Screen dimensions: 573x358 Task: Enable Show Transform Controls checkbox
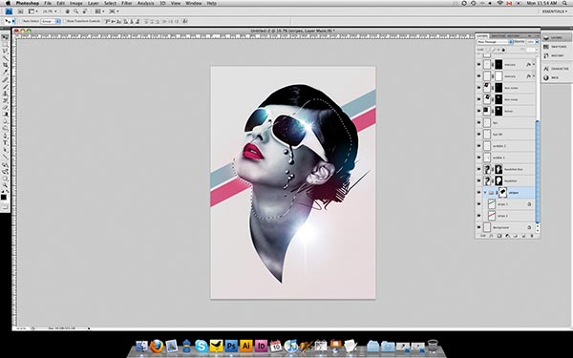click(65, 21)
